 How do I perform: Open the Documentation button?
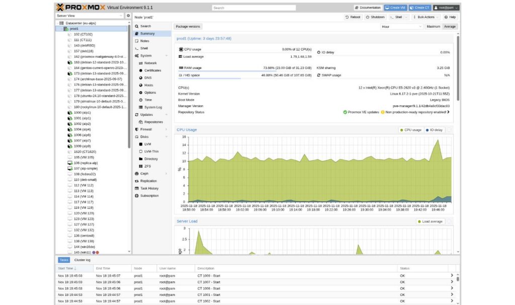click(368, 8)
